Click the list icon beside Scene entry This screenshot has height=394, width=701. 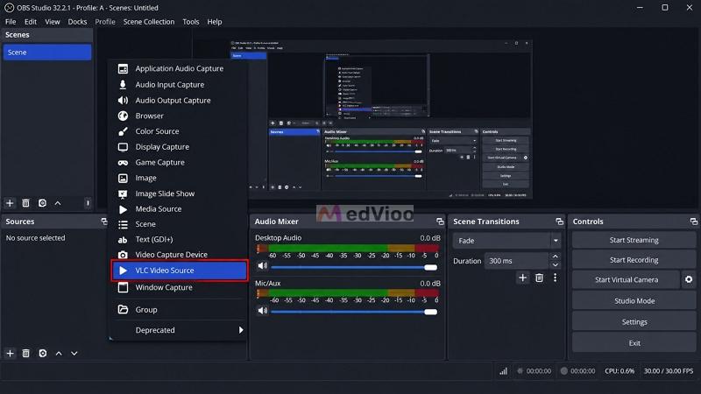[123, 224]
